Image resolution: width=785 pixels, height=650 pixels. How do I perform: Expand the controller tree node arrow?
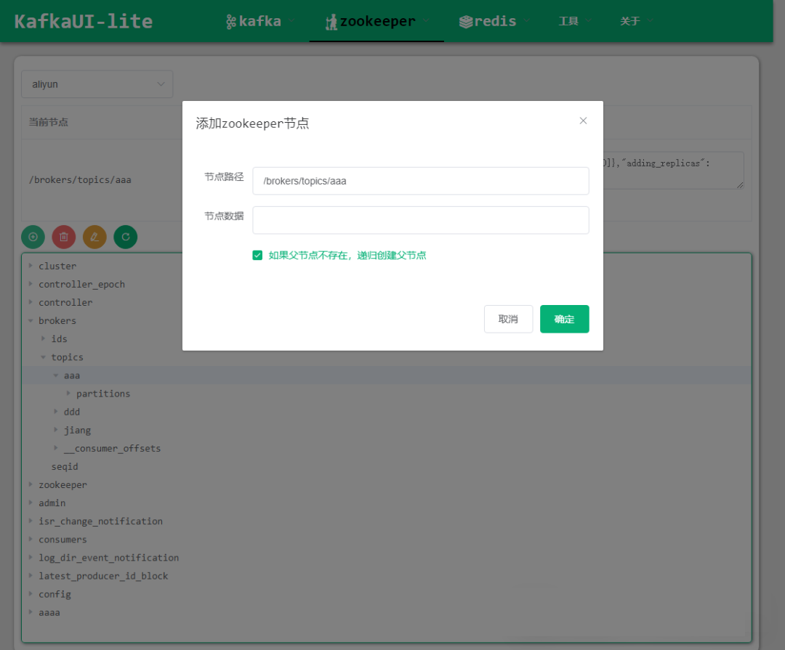31,302
